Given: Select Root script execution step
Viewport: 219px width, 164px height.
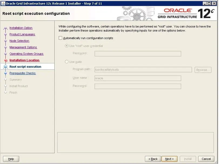Looking at the screenshot, I should click(x=25, y=67).
